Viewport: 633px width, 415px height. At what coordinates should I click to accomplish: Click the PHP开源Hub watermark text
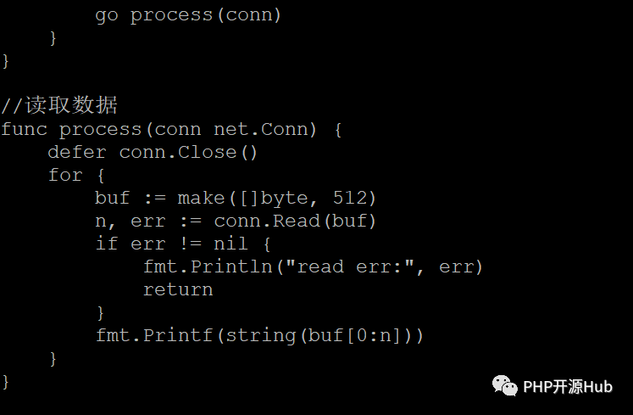(567, 387)
